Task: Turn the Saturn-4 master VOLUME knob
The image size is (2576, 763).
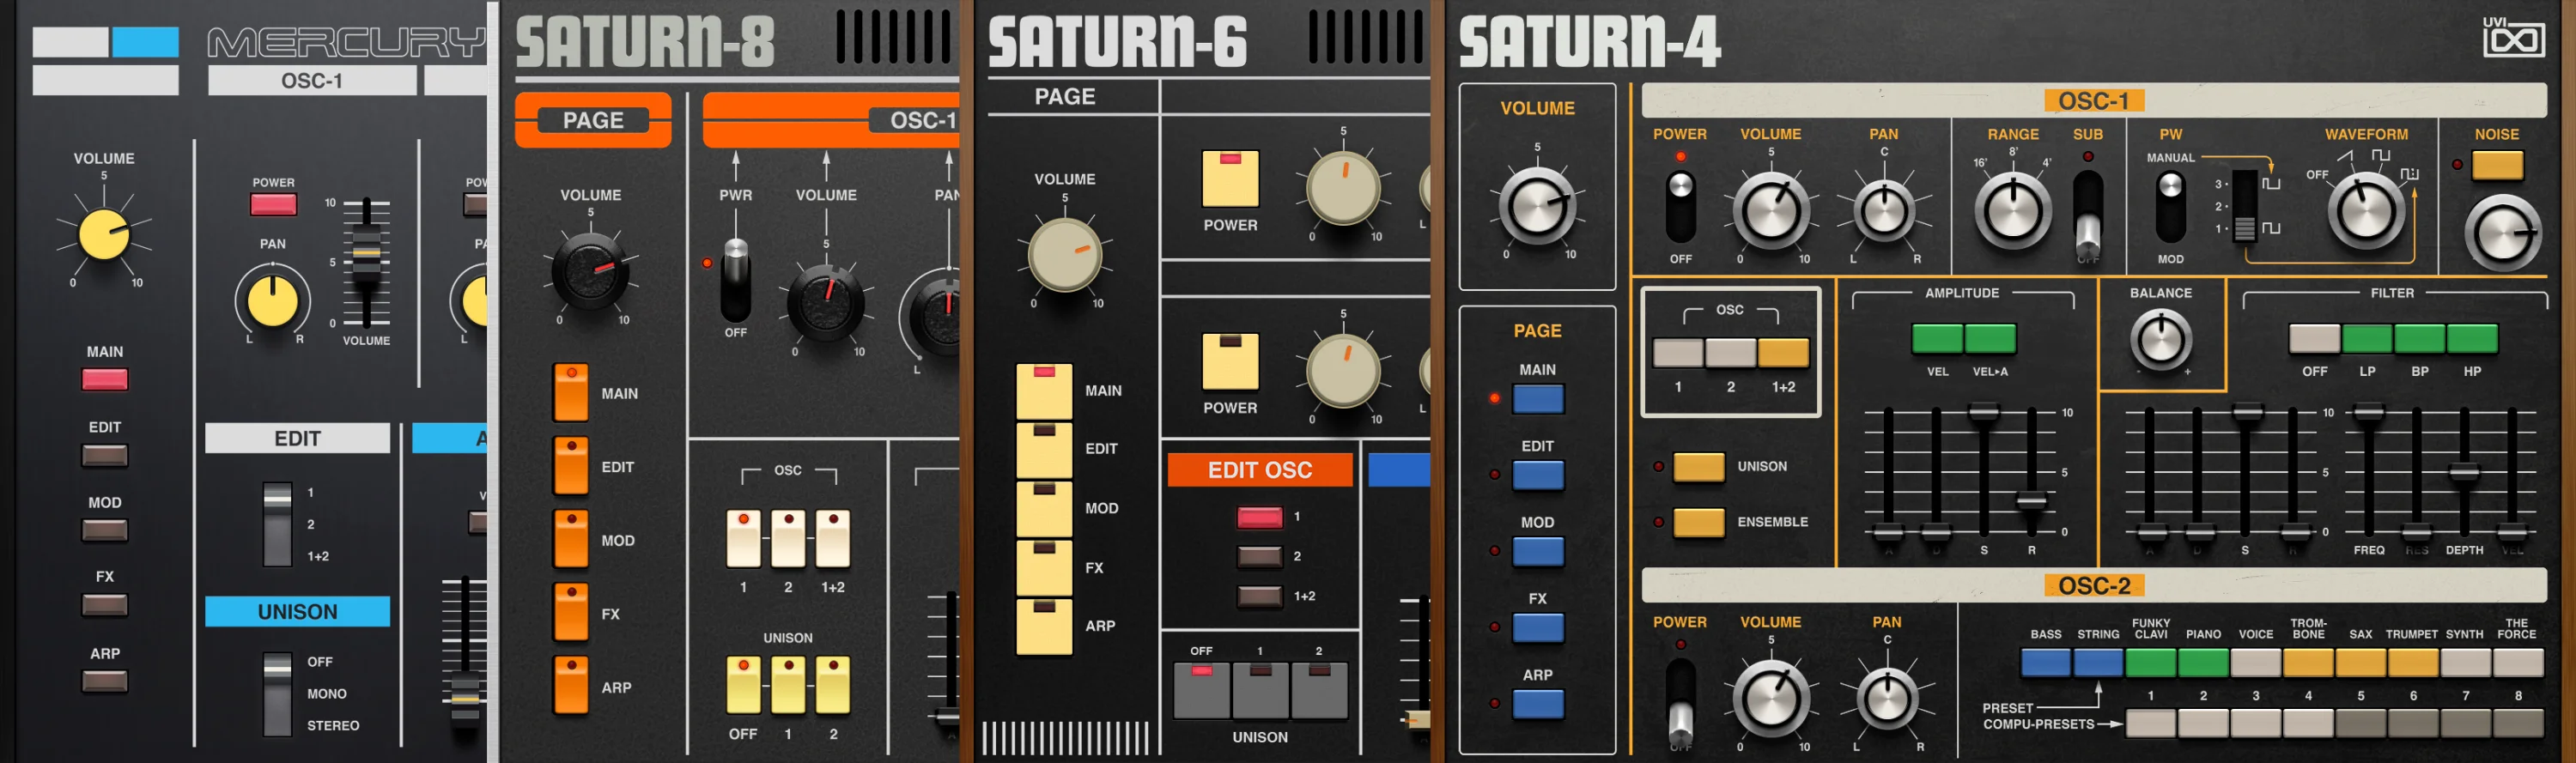Action: (1537, 206)
